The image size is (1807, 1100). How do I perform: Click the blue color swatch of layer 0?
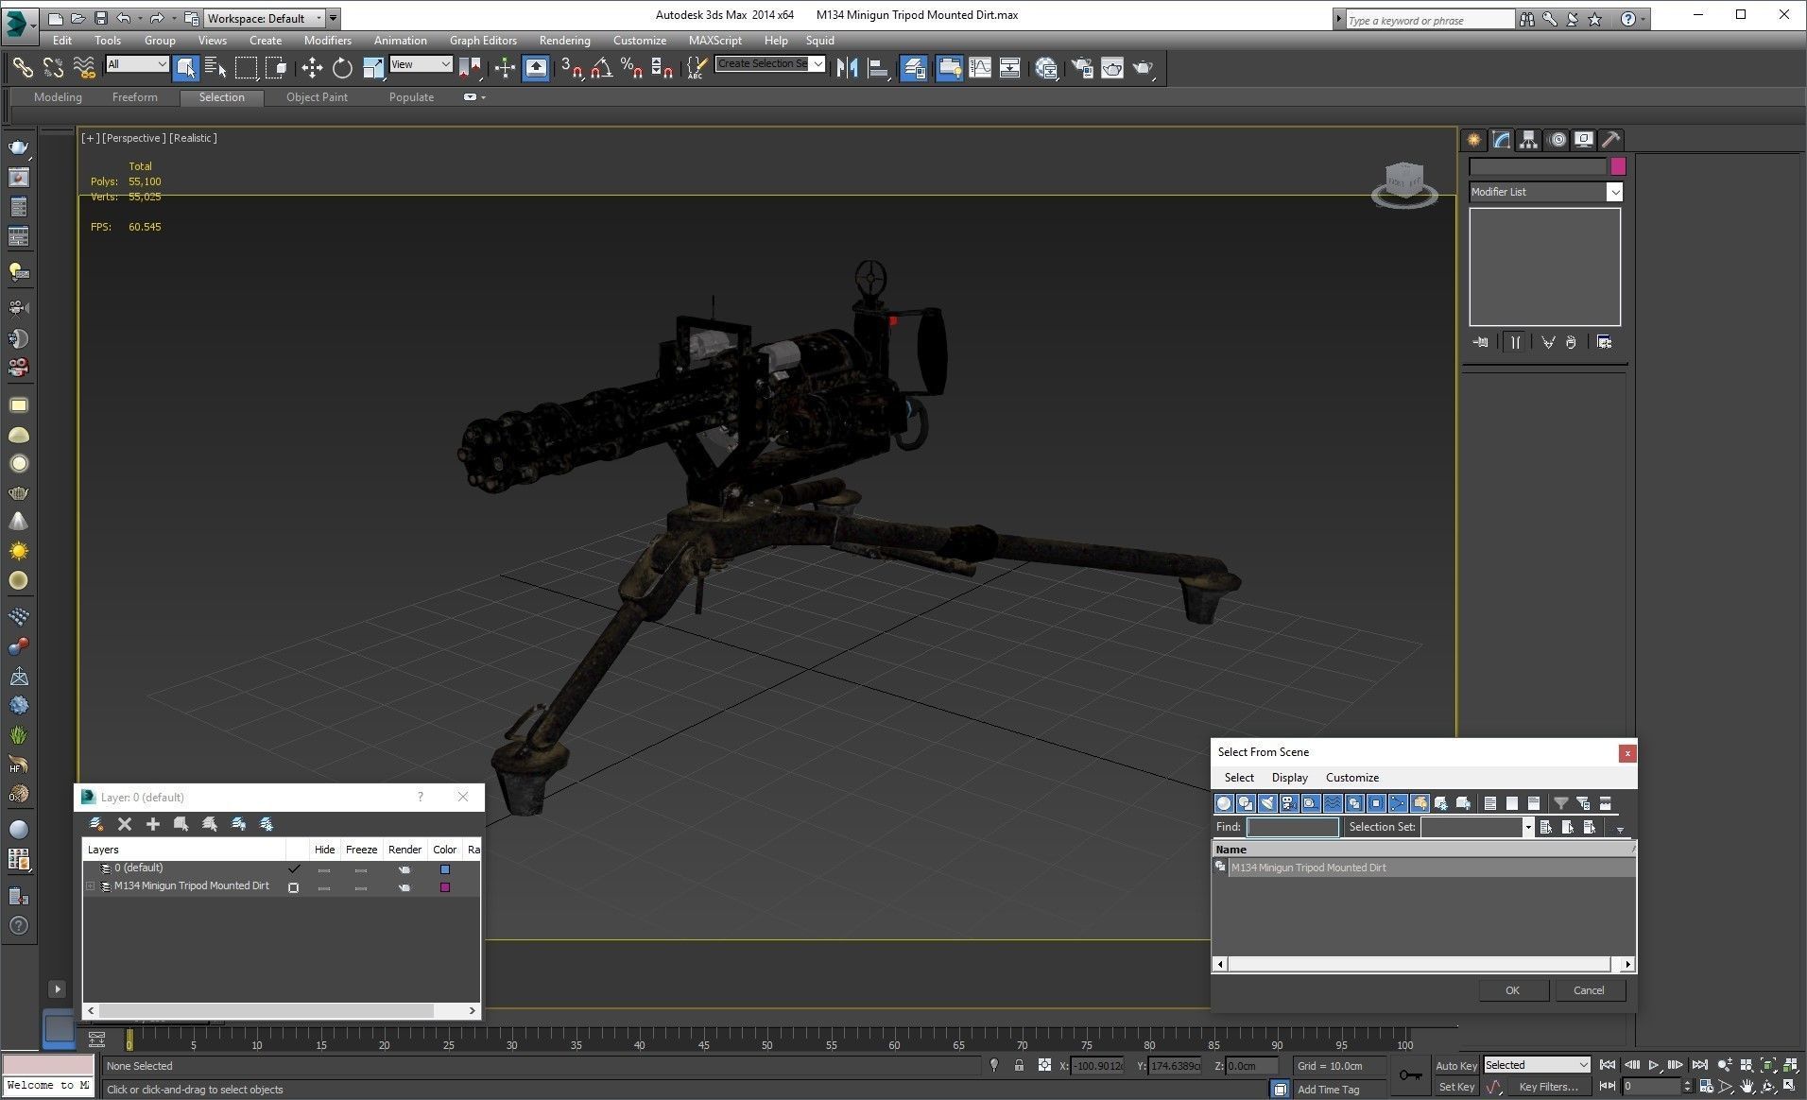click(x=445, y=869)
